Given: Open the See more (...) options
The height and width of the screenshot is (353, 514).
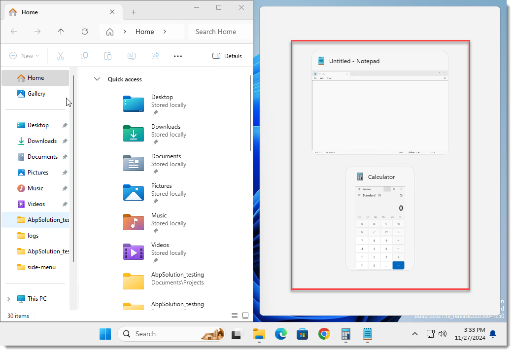Looking at the screenshot, I should tap(177, 56).
